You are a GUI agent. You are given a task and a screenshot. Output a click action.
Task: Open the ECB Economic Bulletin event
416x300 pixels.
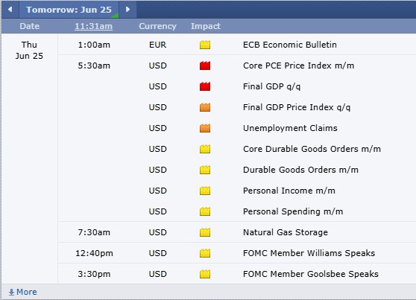(x=290, y=45)
